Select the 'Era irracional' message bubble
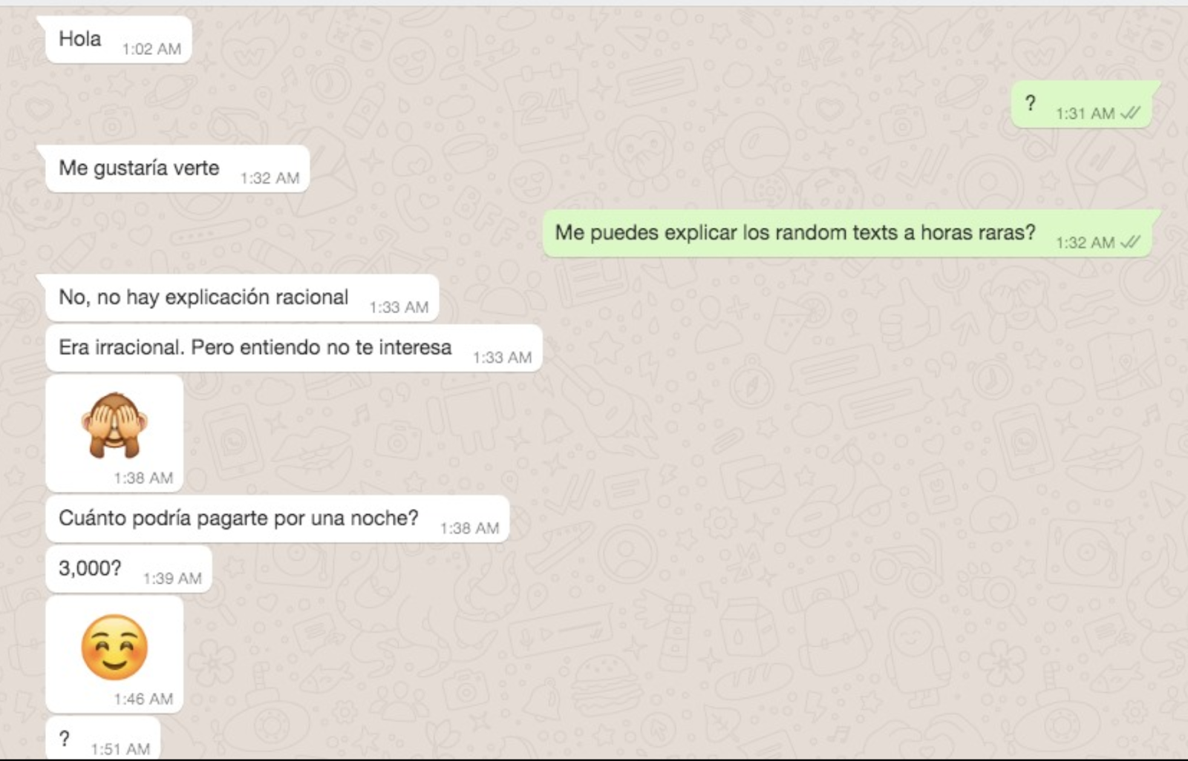 pyautogui.click(x=294, y=348)
